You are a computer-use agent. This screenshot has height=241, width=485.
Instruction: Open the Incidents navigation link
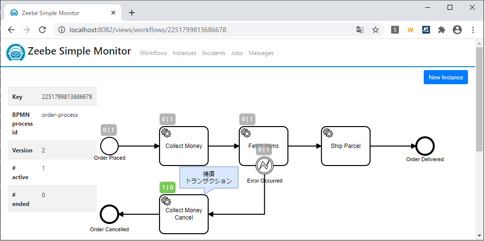point(214,53)
